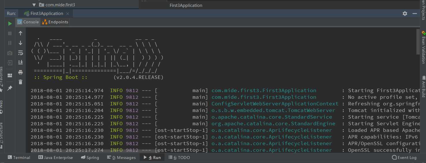Viewport: 426px width, 163px height.
Task: Open the Bean Validation side panel
Action: tap(423, 47)
